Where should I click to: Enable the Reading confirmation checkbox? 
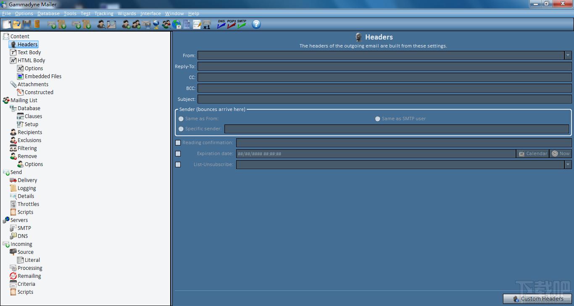(x=178, y=142)
